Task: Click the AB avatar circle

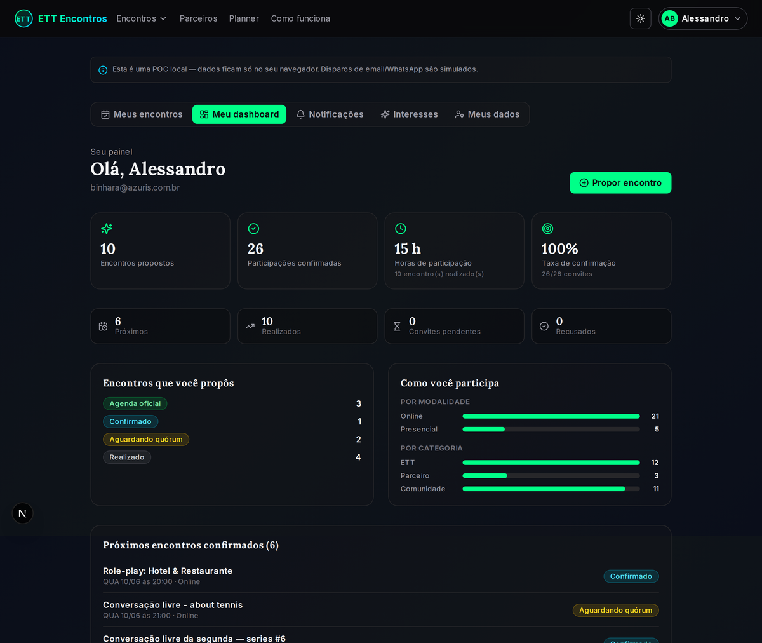Action: click(x=669, y=18)
